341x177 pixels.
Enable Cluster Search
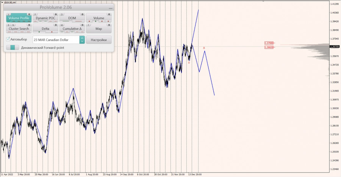coord(19,29)
